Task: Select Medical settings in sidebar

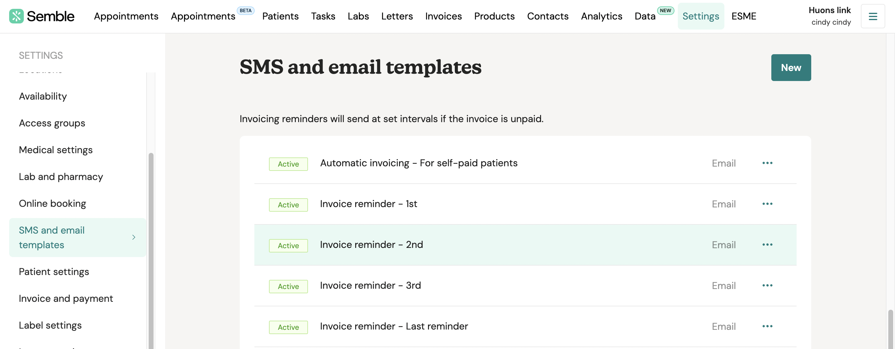Action: pyautogui.click(x=56, y=150)
